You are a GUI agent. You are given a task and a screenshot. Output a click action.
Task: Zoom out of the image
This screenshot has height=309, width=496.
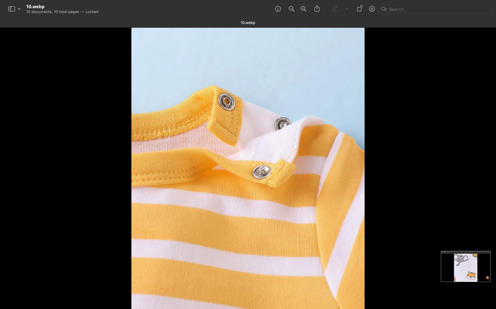(291, 9)
